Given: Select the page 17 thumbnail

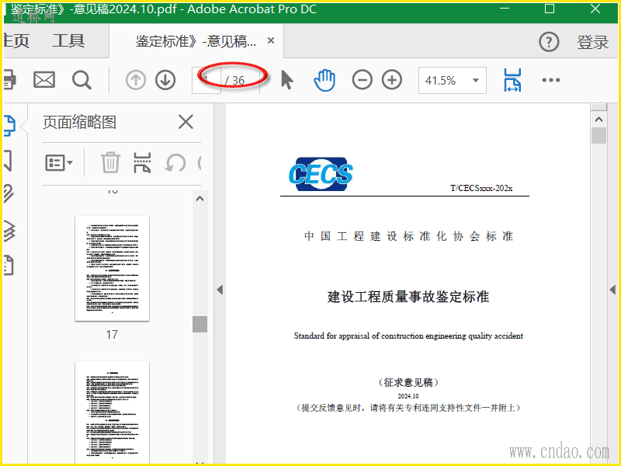Looking at the screenshot, I should (x=112, y=268).
